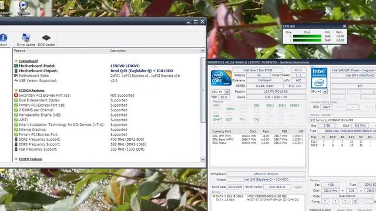Click the Chipset field in System Summary

pyautogui.click(x=266, y=179)
